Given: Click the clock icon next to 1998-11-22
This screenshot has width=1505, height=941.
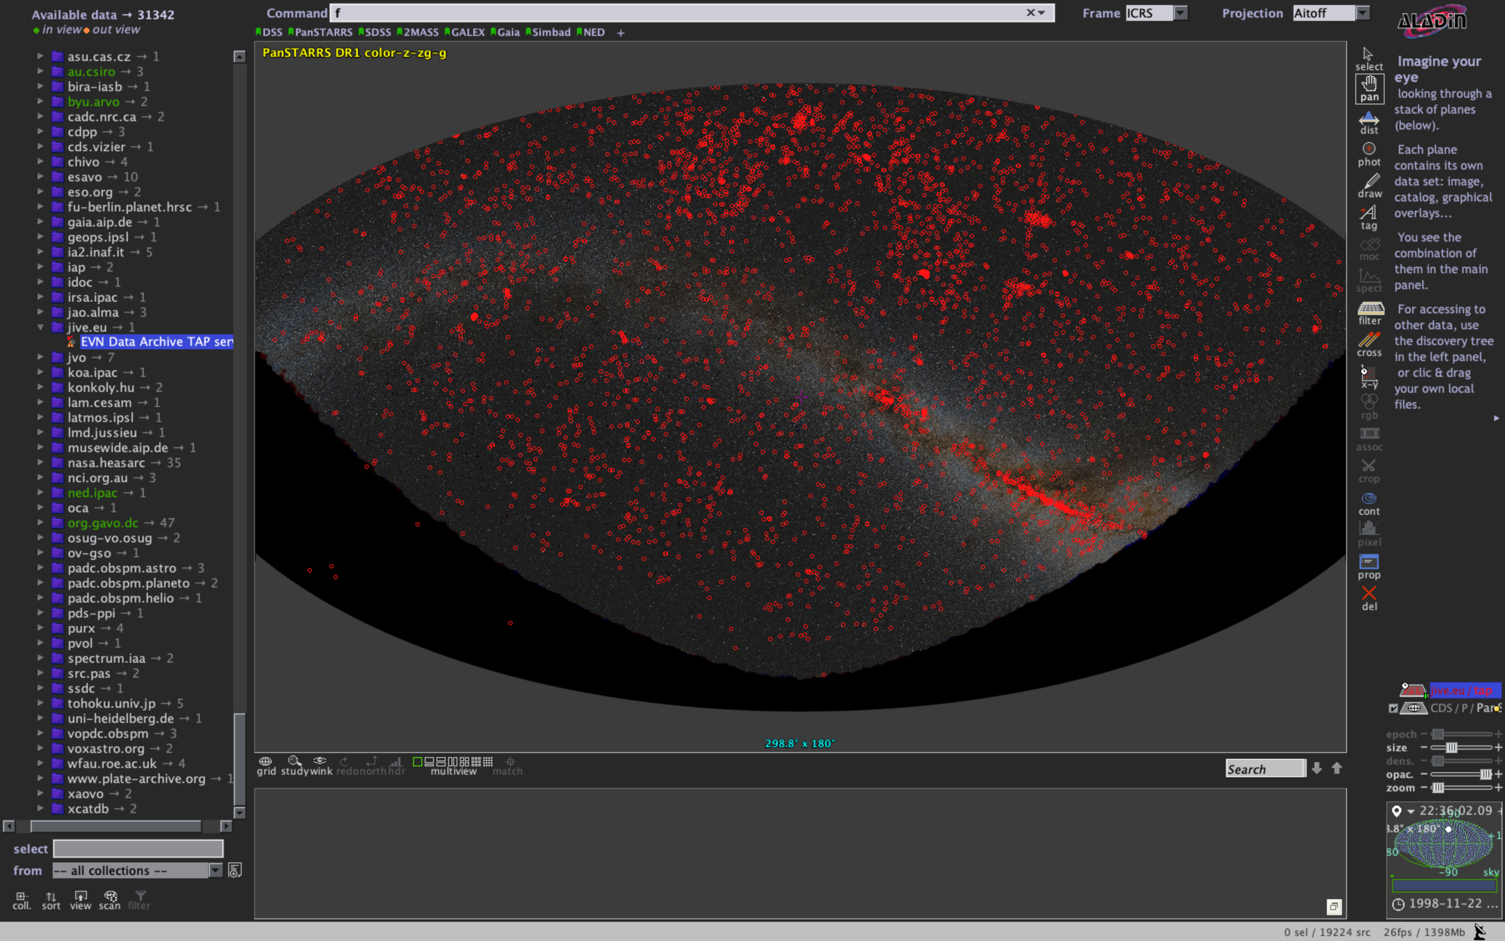Looking at the screenshot, I should 1398,904.
